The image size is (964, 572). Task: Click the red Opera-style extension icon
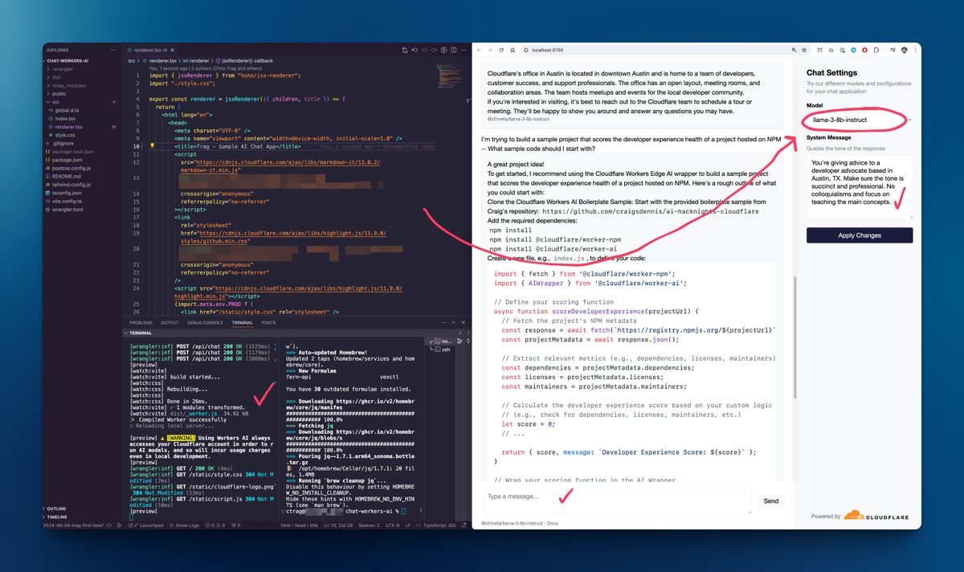[864, 50]
